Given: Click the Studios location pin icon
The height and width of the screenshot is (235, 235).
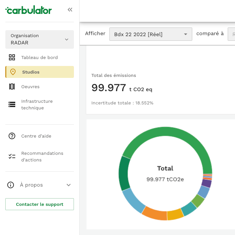Looking at the screenshot, I should tap(13, 72).
